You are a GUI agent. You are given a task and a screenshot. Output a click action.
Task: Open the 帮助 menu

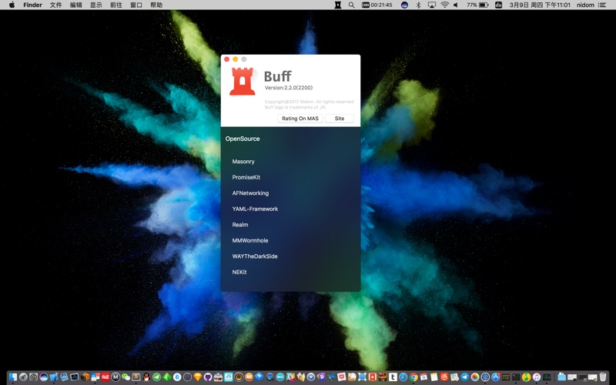coord(156,5)
